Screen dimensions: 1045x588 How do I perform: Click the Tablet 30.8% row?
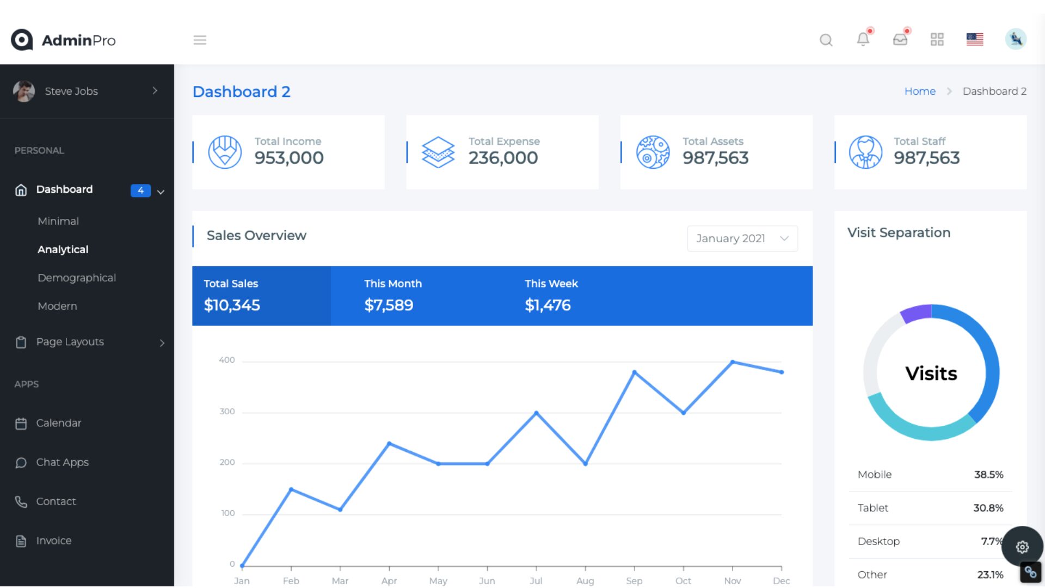pyautogui.click(x=930, y=508)
